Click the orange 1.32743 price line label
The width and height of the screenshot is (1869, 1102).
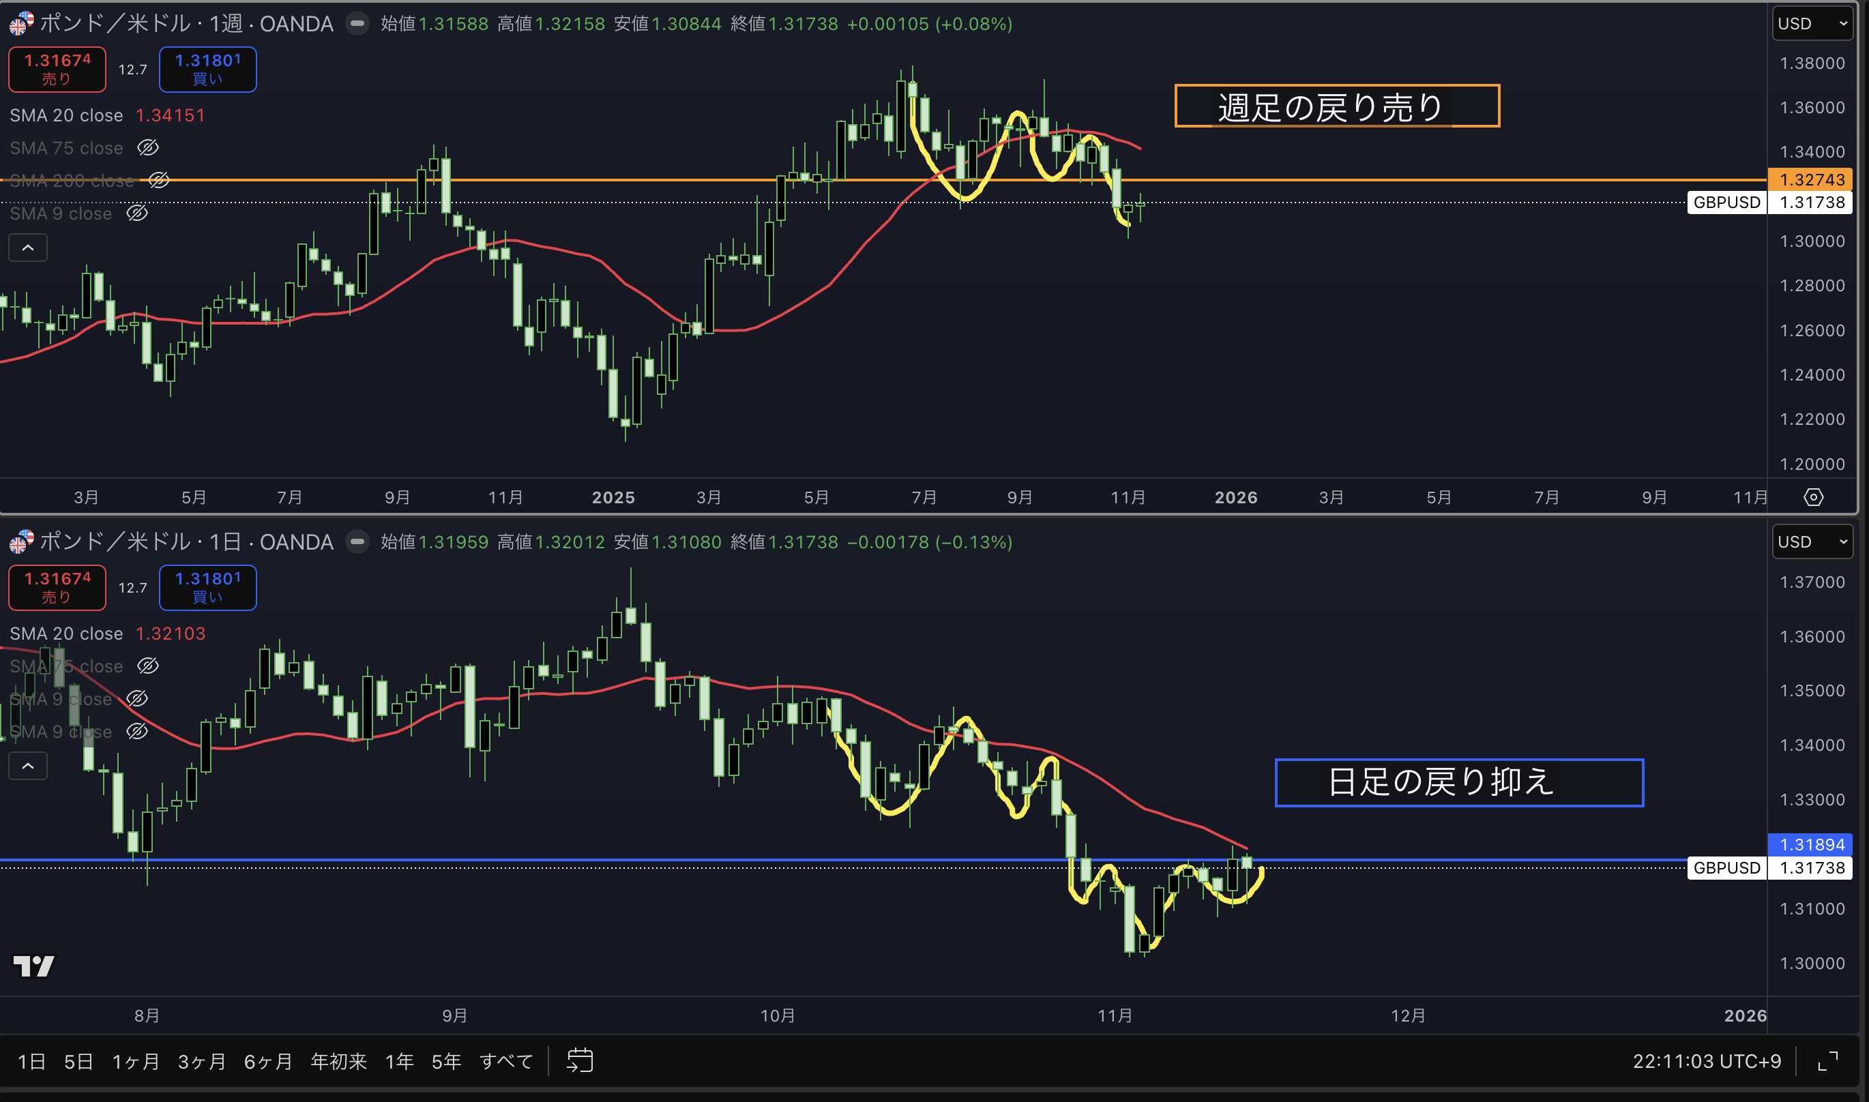1810,180
